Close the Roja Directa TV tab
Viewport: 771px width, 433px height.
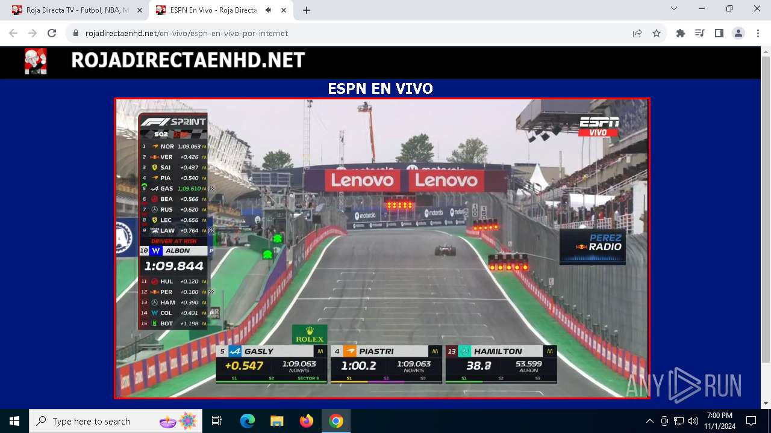(140, 10)
